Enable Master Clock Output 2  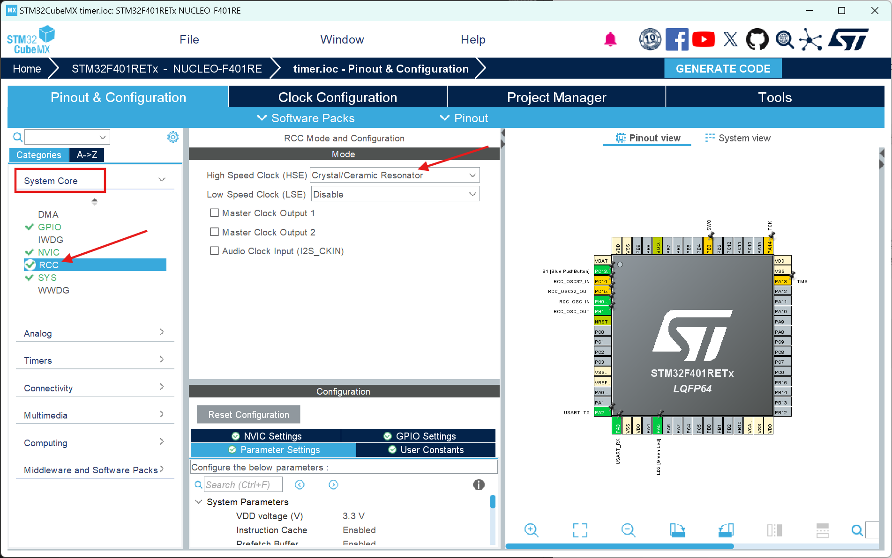(x=214, y=232)
